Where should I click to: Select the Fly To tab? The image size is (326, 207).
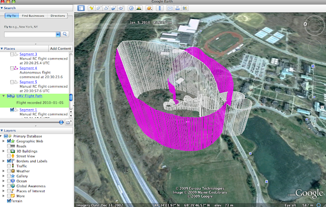pos(12,16)
